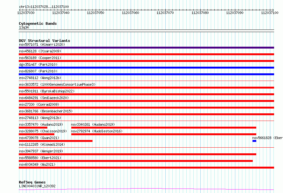Click the red bar under esv3633572
Image resolution: width=283 pixels, height=193 pixels.
coord(146,88)
